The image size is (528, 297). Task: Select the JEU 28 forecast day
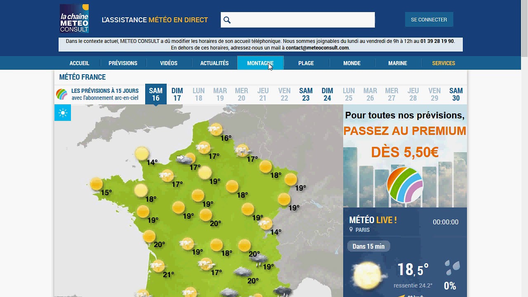pos(413,94)
